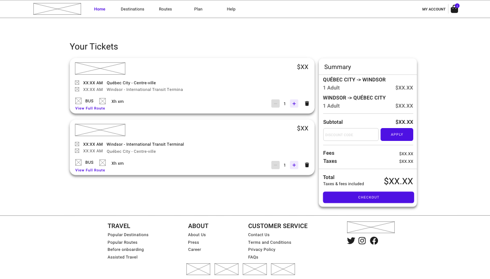Viewport: 490px width, 279px height.
Task: Increase quantity of second ticket
Action: coord(294,165)
